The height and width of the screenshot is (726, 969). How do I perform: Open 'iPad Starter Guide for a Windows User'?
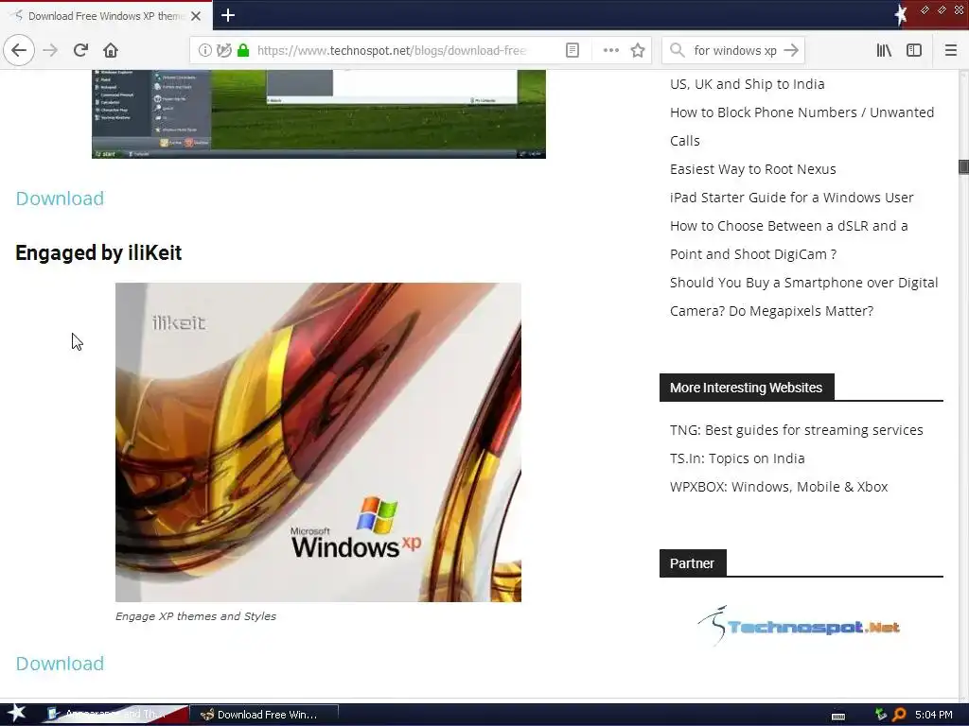pyautogui.click(x=791, y=198)
